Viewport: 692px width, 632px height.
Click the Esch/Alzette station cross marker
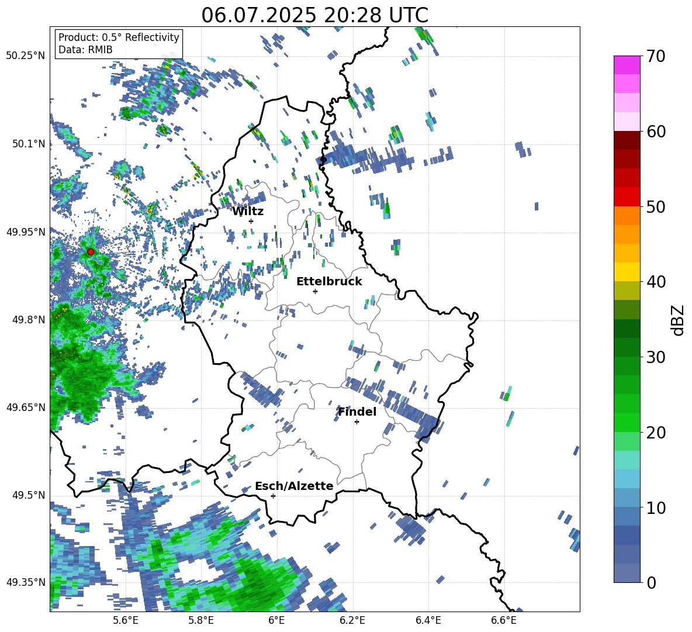click(x=273, y=496)
